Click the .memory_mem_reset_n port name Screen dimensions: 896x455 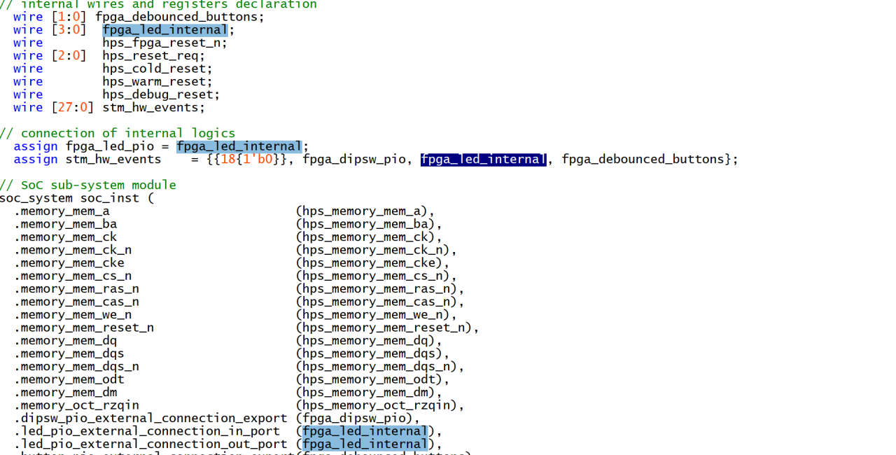click(x=84, y=328)
